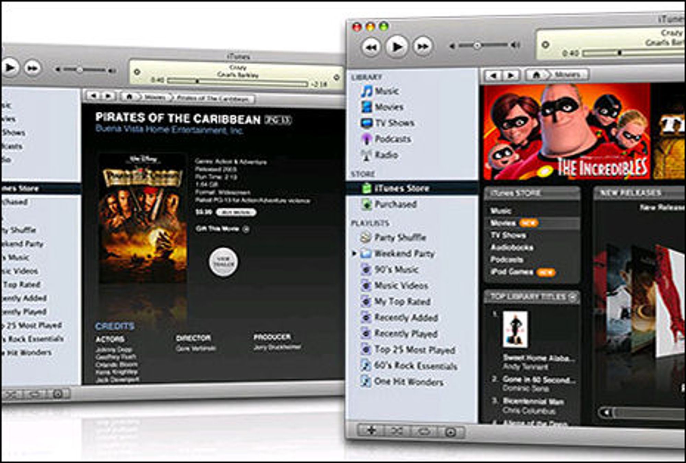Click Gift This Movie arrow link

click(x=246, y=229)
